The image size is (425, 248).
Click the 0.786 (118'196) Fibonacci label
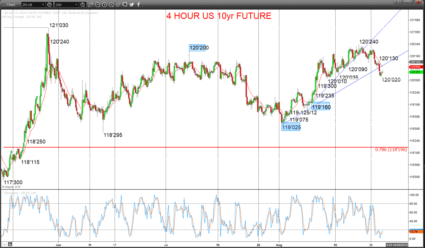pos(391,149)
